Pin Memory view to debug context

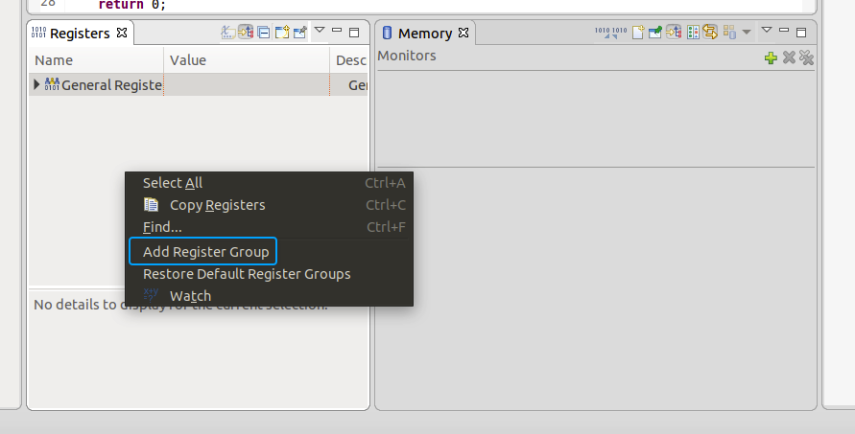(655, 33)
